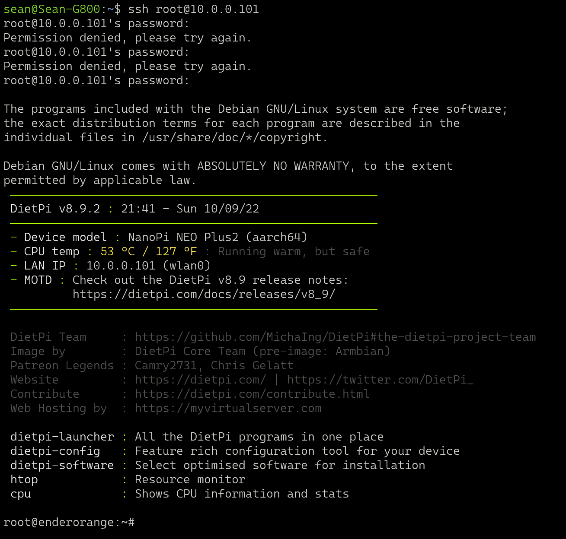Screen dimensions: 566x539
Task: Click the dietpi-software command name
Action: pyautogui.click(x=62, y=465)
